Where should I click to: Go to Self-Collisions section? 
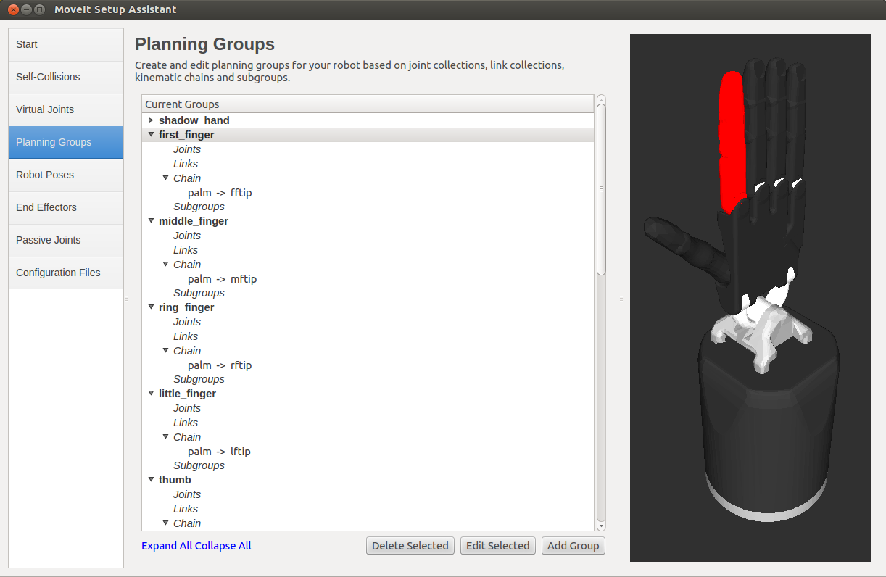pyautogui.click(x=66, y=78)
